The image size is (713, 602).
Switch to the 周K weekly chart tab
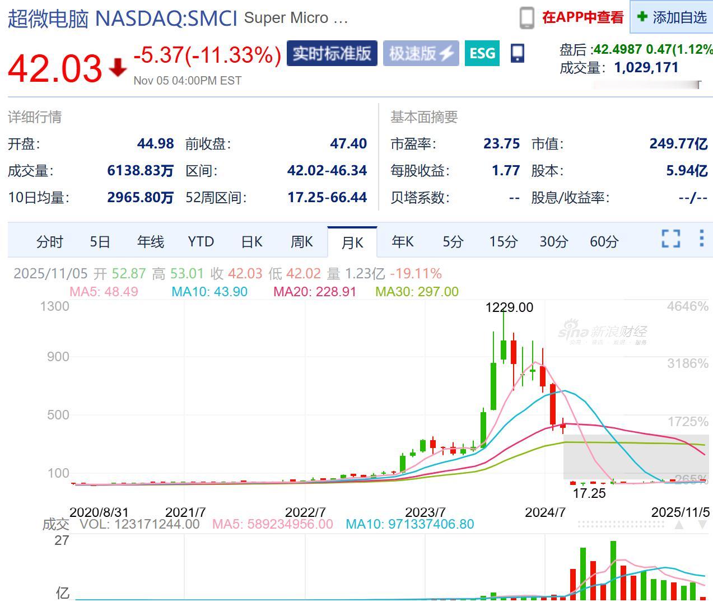[301, 241]
